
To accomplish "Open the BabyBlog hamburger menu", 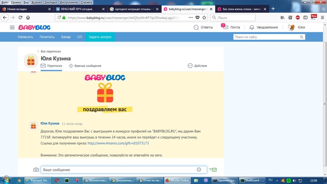I will (x=12, y=27).
